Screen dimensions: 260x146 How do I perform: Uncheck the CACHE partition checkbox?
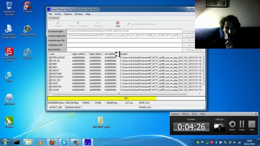[50, 90]
